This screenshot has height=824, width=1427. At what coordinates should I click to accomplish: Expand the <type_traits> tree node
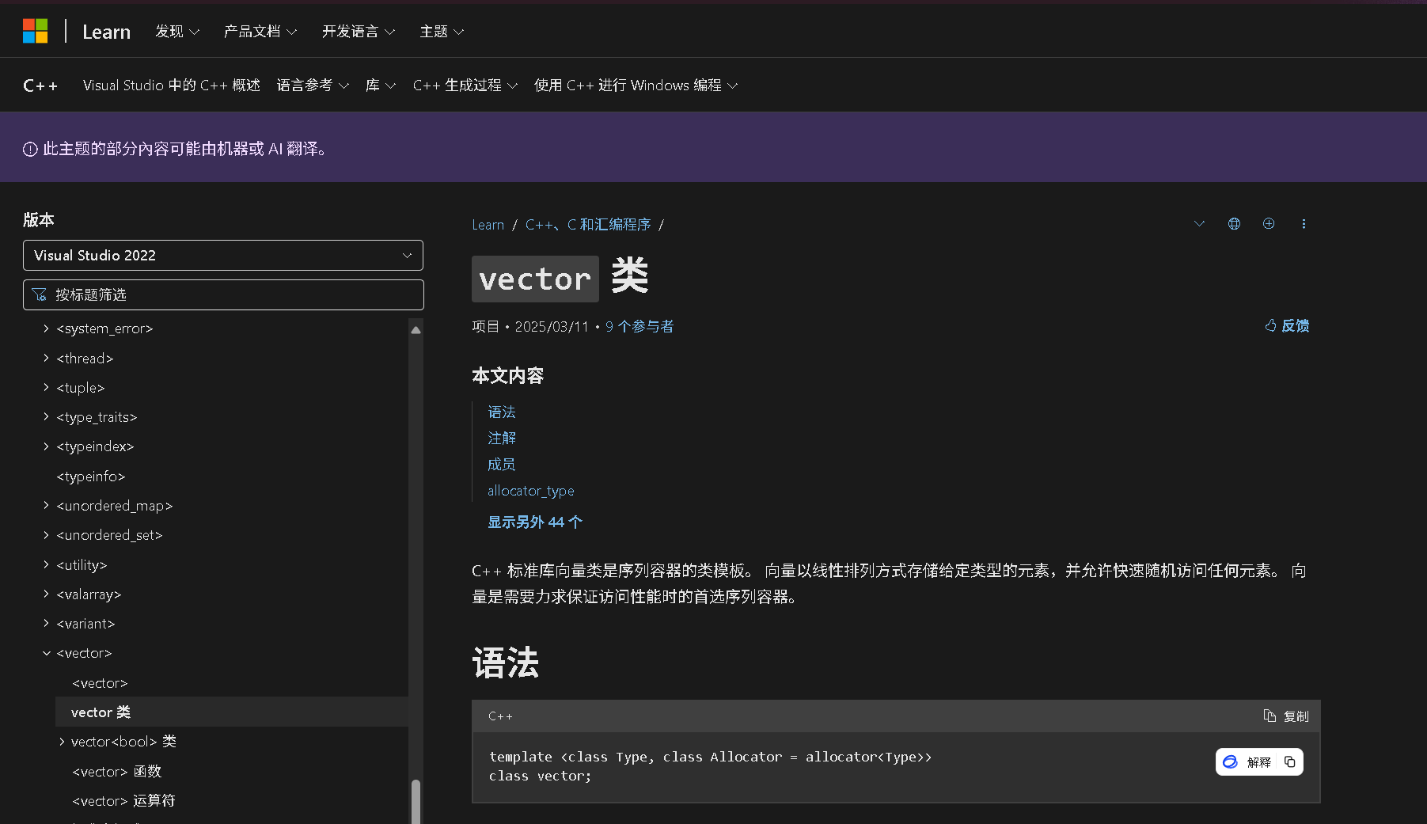click(x=46, y=417)
